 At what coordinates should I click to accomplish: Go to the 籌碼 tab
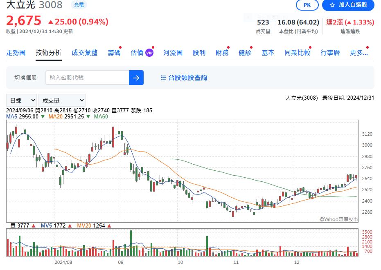point(114,53)
